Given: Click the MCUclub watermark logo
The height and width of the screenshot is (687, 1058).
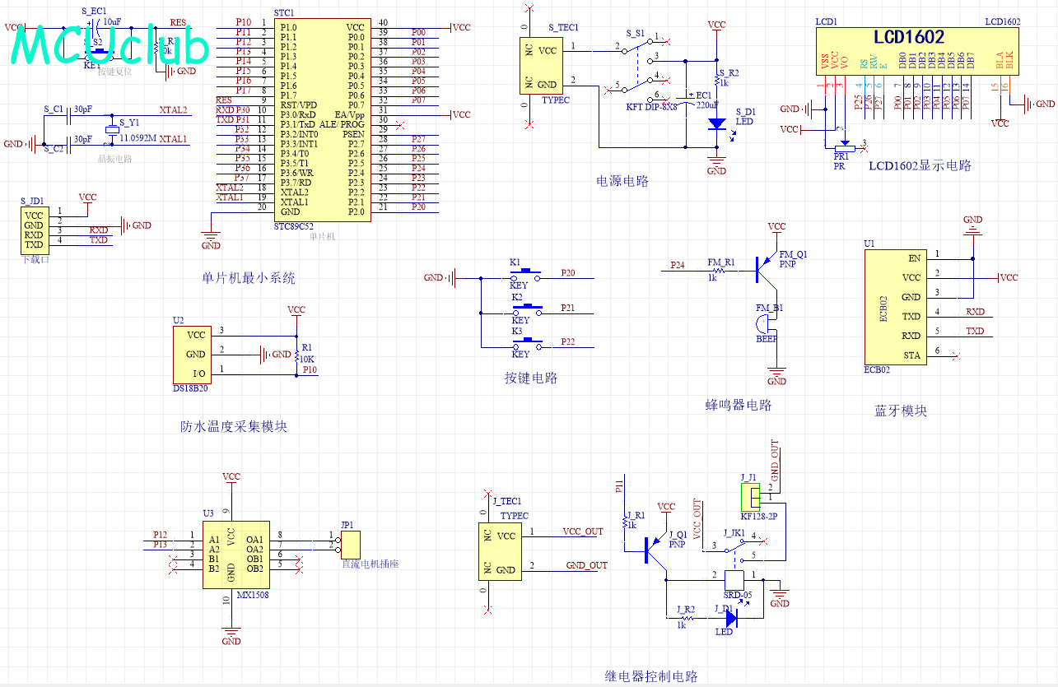Looking at the screenshot, I should point(110,46).
